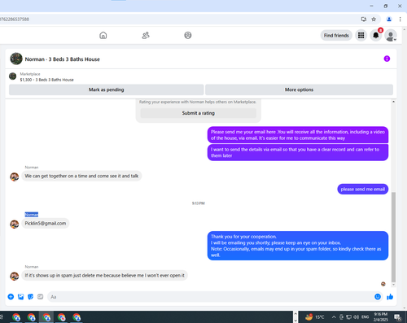The height and width of the screenshot is (323, 407).
Task: Open the GIF picker icon
Action: coord(40,297)
